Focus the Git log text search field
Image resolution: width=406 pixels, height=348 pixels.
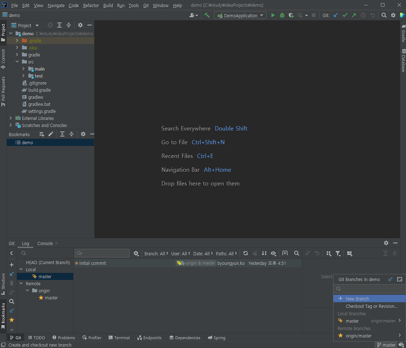pos(102,253)
